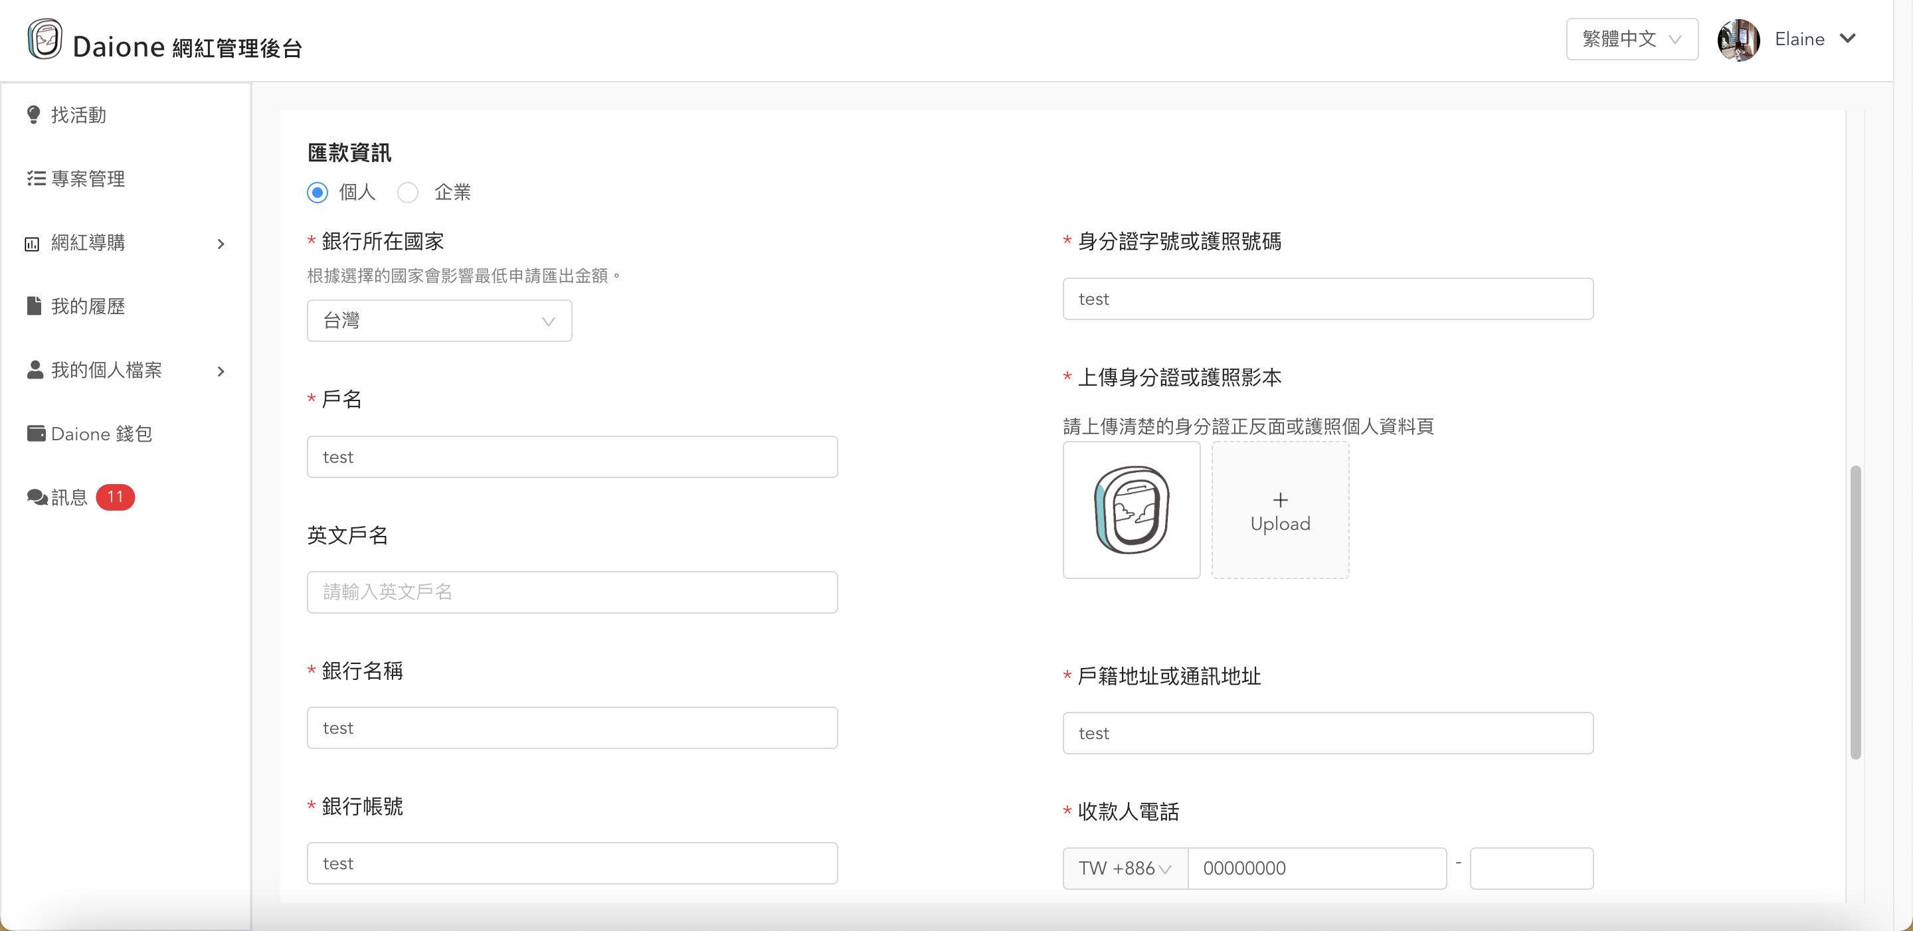Click the Elaine username text
1913x931 pixels.
[x=1799, y=39]
